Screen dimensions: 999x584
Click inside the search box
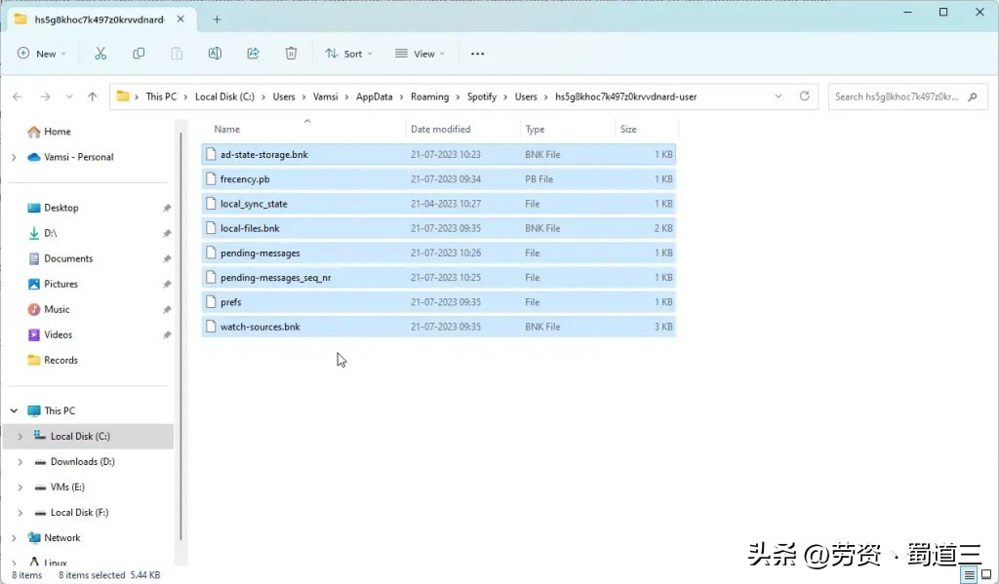(x=898, y=97)
